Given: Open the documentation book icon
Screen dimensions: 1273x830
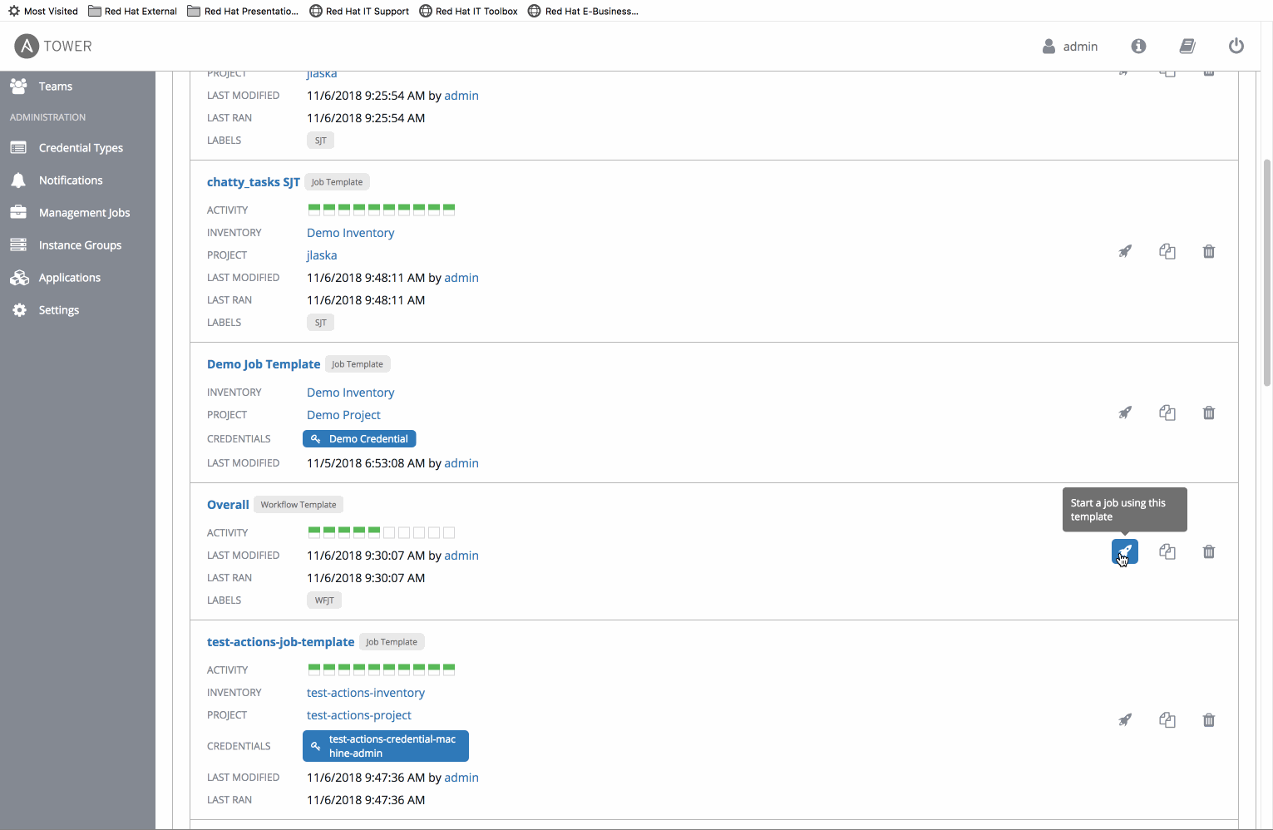Looking at the screenshot, I should pos(1187,46).
